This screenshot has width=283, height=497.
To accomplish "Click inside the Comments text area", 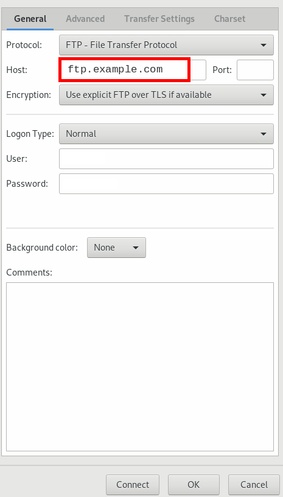I will [140, 367].
